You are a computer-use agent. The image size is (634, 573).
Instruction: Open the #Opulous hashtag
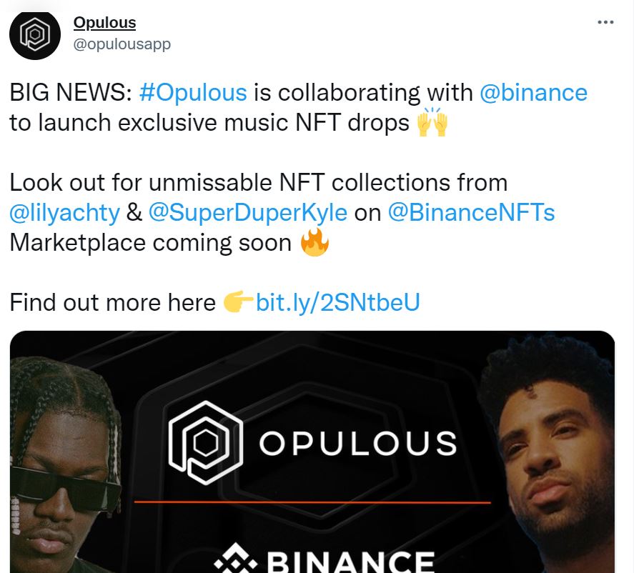[193, 93]
